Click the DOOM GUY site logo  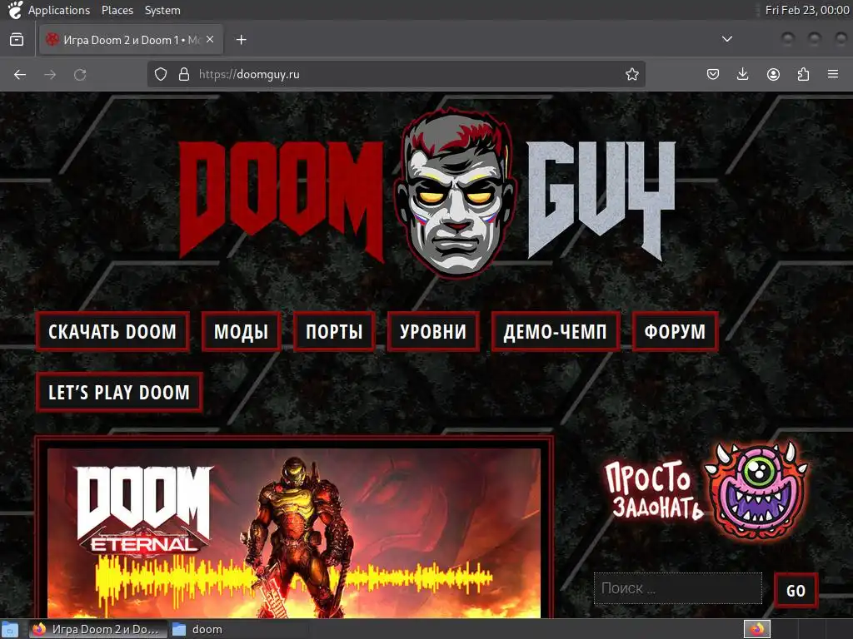point(427,196)
